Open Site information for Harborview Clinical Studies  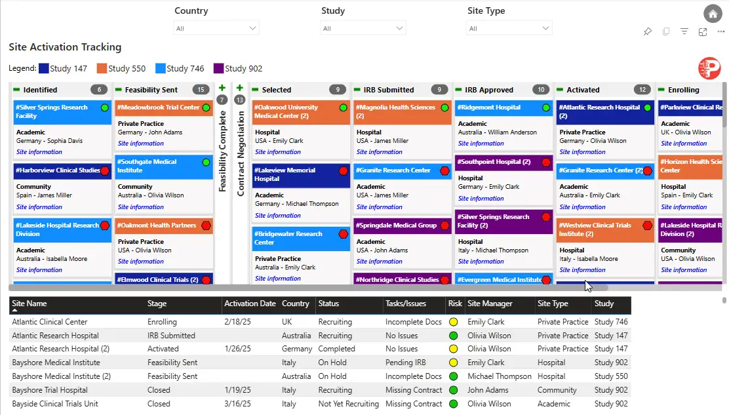39,207
